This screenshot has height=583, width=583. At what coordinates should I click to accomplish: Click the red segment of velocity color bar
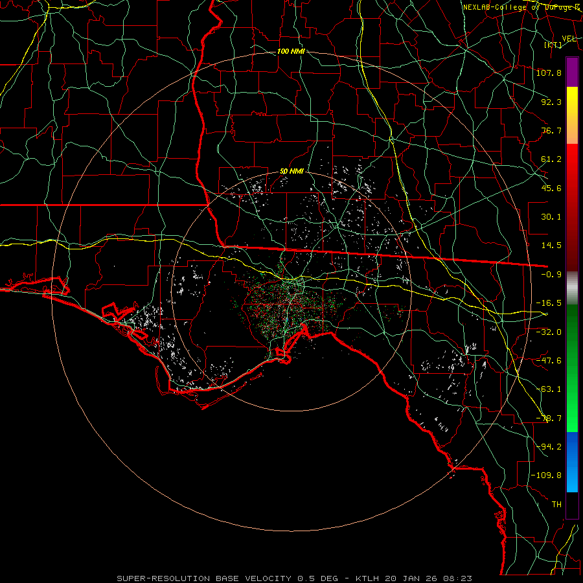point(572,207)
